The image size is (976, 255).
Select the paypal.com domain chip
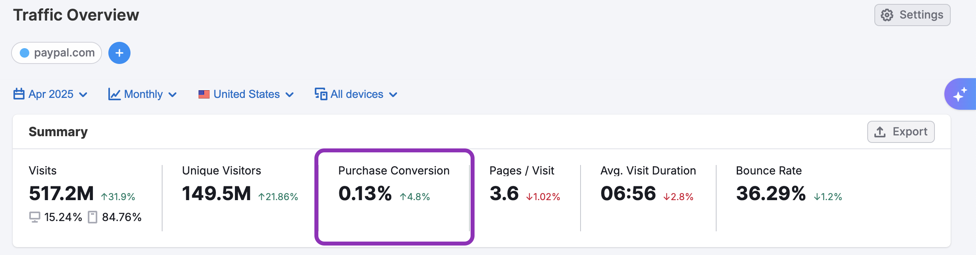pyautogui.click(x=64, y=53)
